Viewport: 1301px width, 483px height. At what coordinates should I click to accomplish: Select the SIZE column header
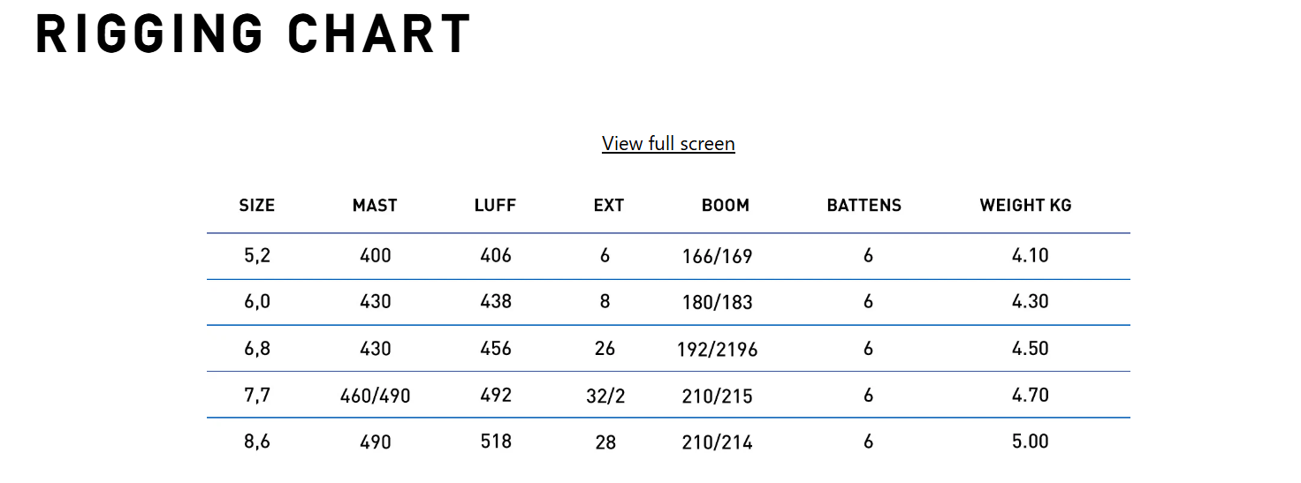(x=257, y=206)
